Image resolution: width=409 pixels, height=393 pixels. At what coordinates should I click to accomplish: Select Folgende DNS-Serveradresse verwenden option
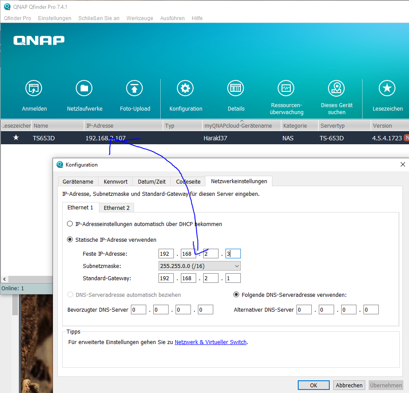pyautogui.click(x=236, y=295)
